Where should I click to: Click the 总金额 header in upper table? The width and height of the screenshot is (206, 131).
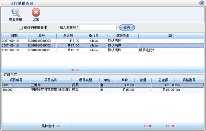point(68,36)
